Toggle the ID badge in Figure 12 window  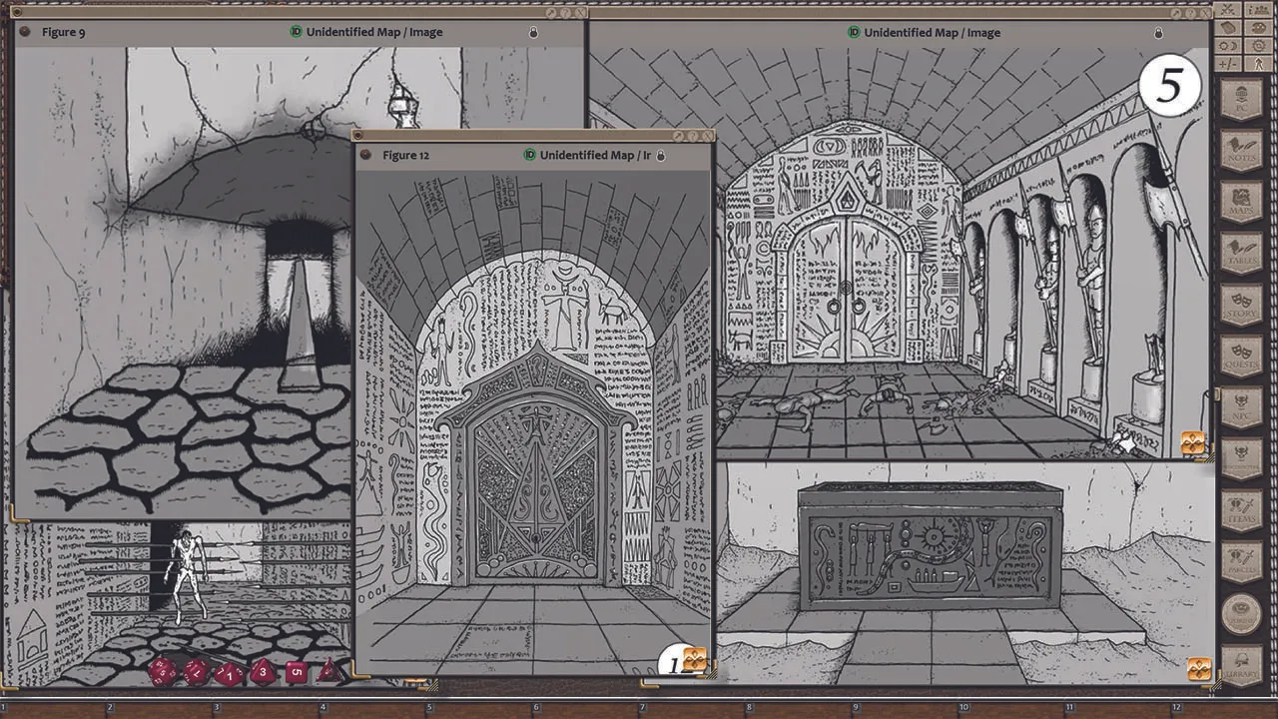coord(530,156)
